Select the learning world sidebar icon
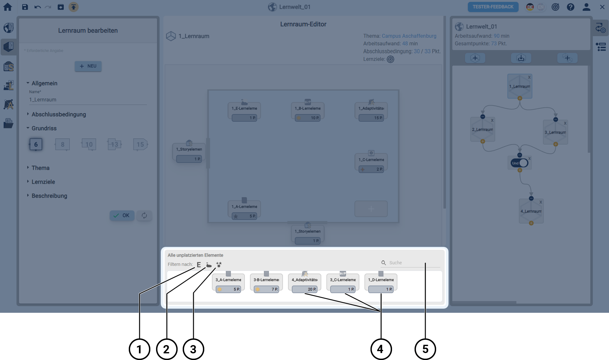The width and height of the screenshot is (609, 360). (x=9, y=28)
